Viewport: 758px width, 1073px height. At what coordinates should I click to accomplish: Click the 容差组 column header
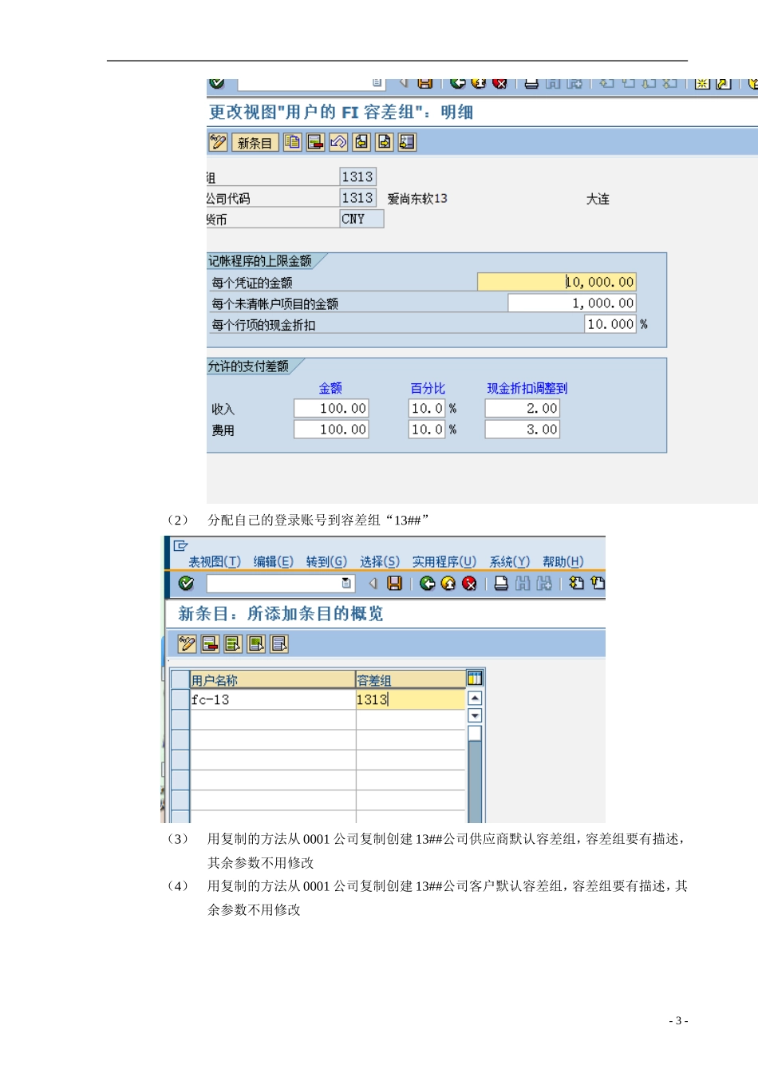pos(410,680)
